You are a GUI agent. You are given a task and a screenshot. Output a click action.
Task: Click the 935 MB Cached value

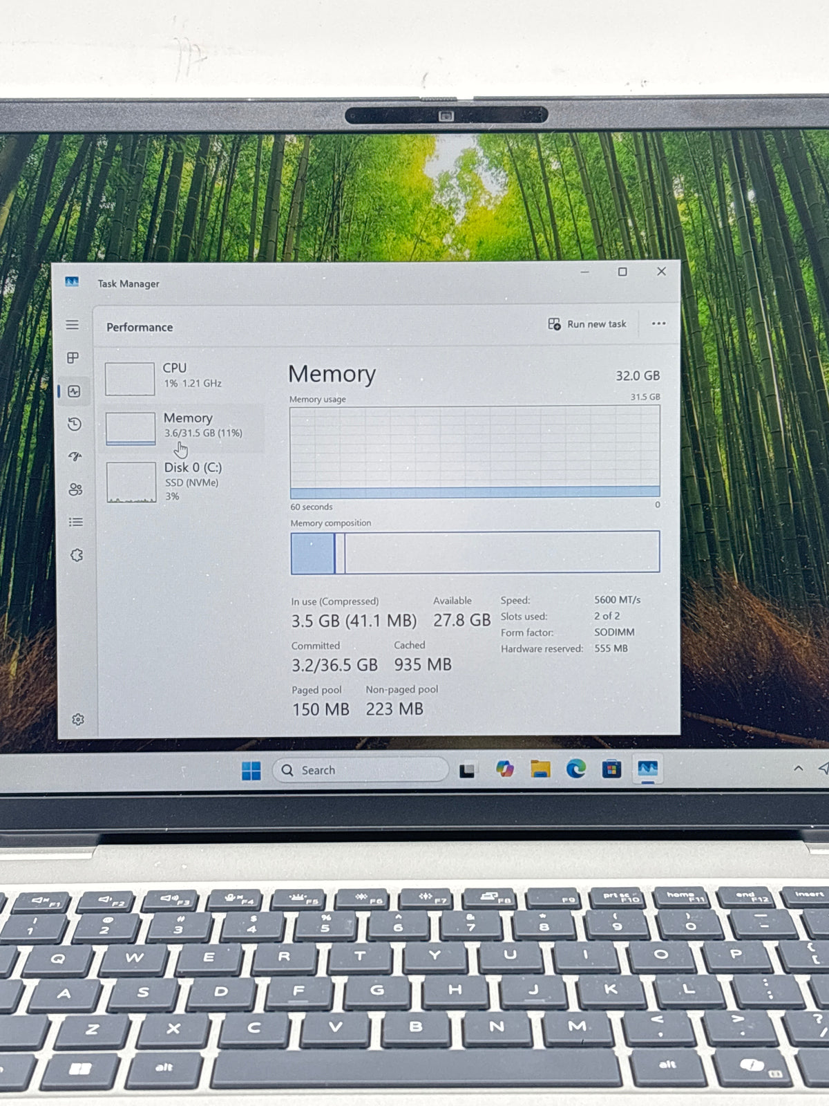pyautogui.click(x=423, y=664)
